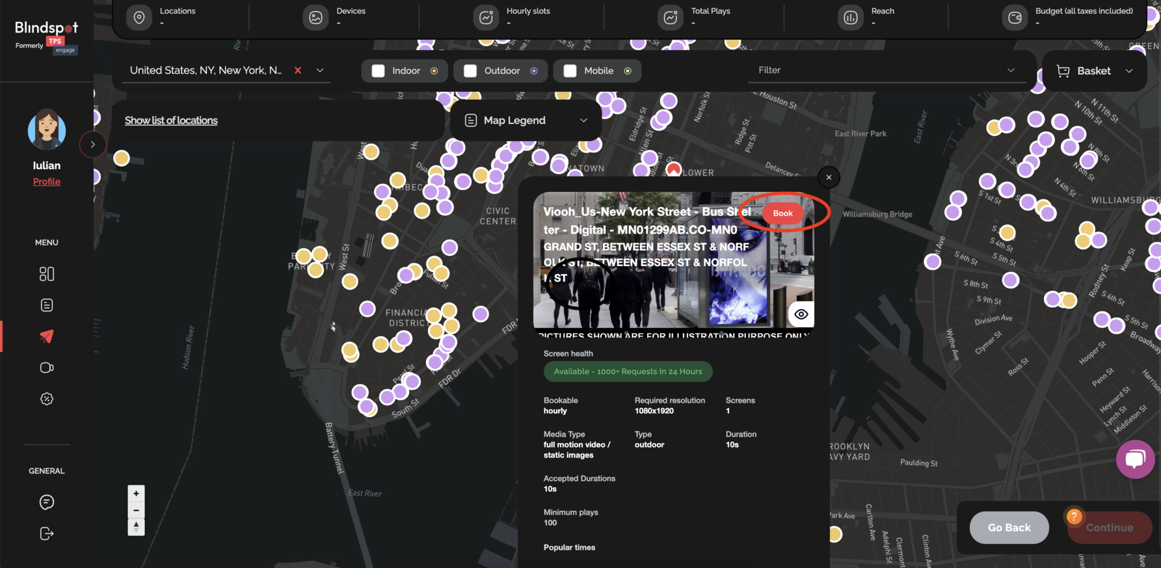This screenshot has height=568, width=1161.
Task: Clear the location with red X
Action: click(298, 70)
